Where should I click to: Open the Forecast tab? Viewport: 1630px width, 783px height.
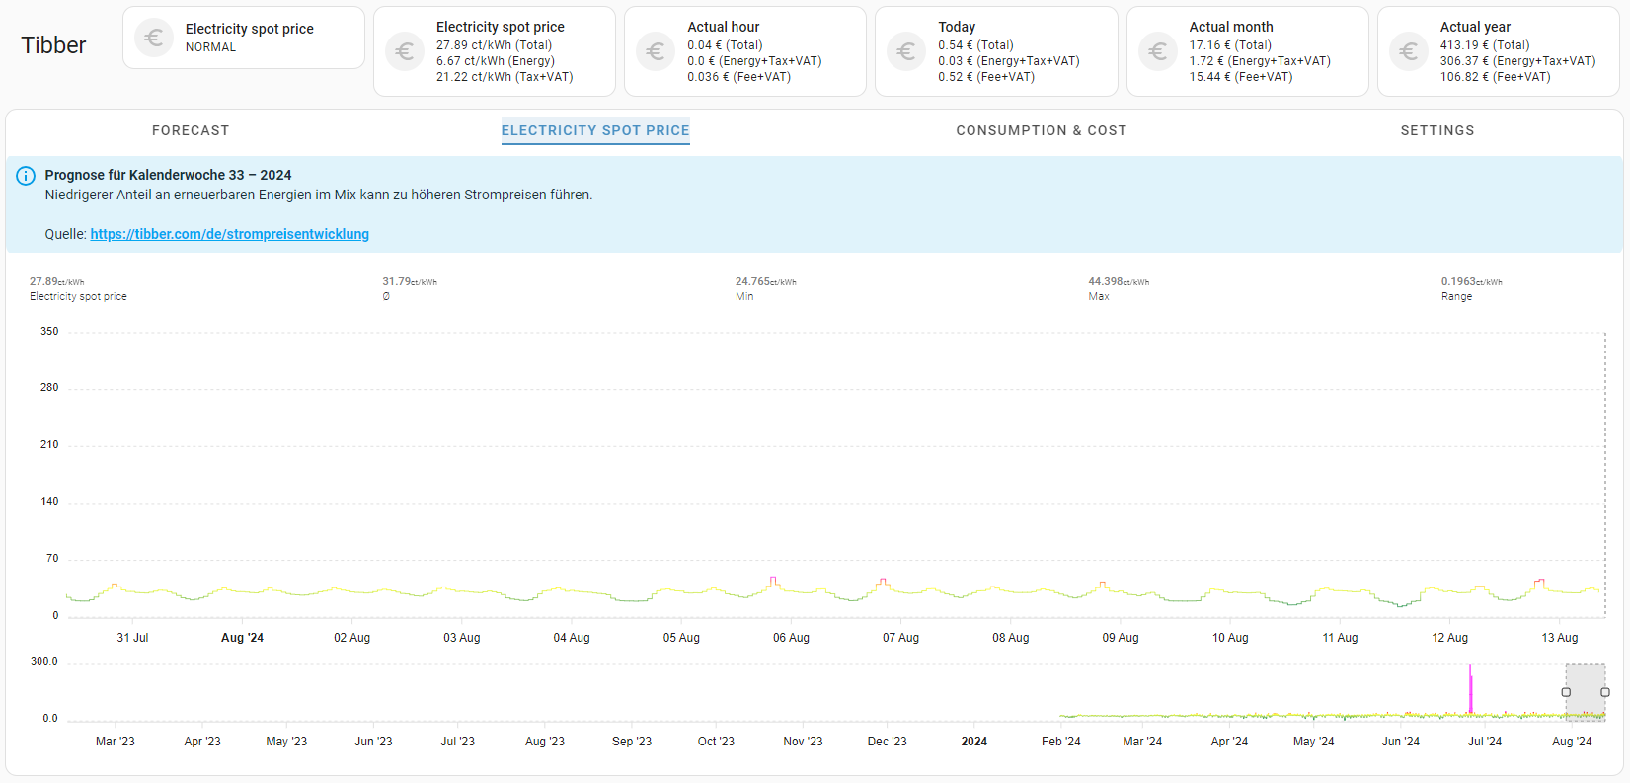pos(191,130)
